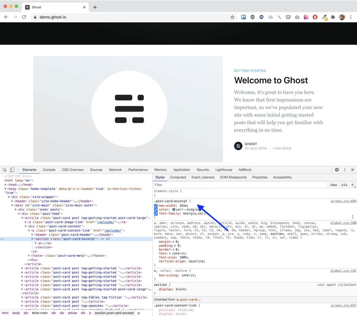Switch to the Console tab
Image resolution: width=357 pixels, height=316 pixels.
(49, 170)
